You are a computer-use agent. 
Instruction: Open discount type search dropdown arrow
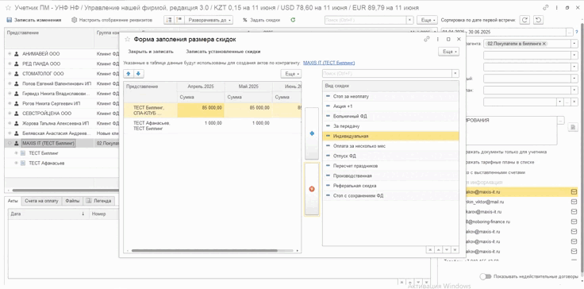tap(455, 74)
